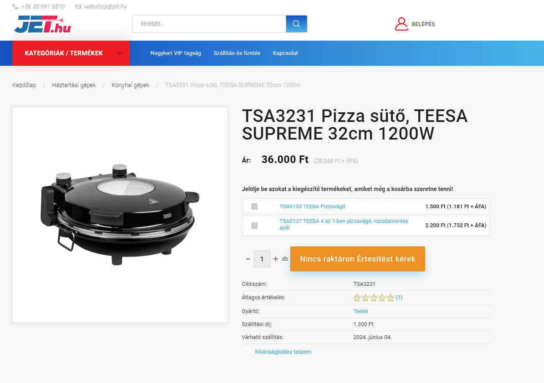Click the envelope email icon
544x383 pixels.
pos(78,7)
